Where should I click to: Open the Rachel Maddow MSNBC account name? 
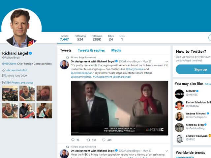198,102
